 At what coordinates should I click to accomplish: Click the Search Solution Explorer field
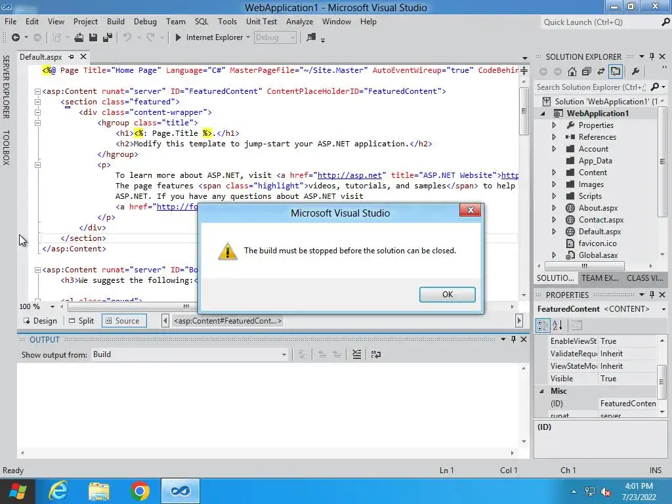[591, 87]
